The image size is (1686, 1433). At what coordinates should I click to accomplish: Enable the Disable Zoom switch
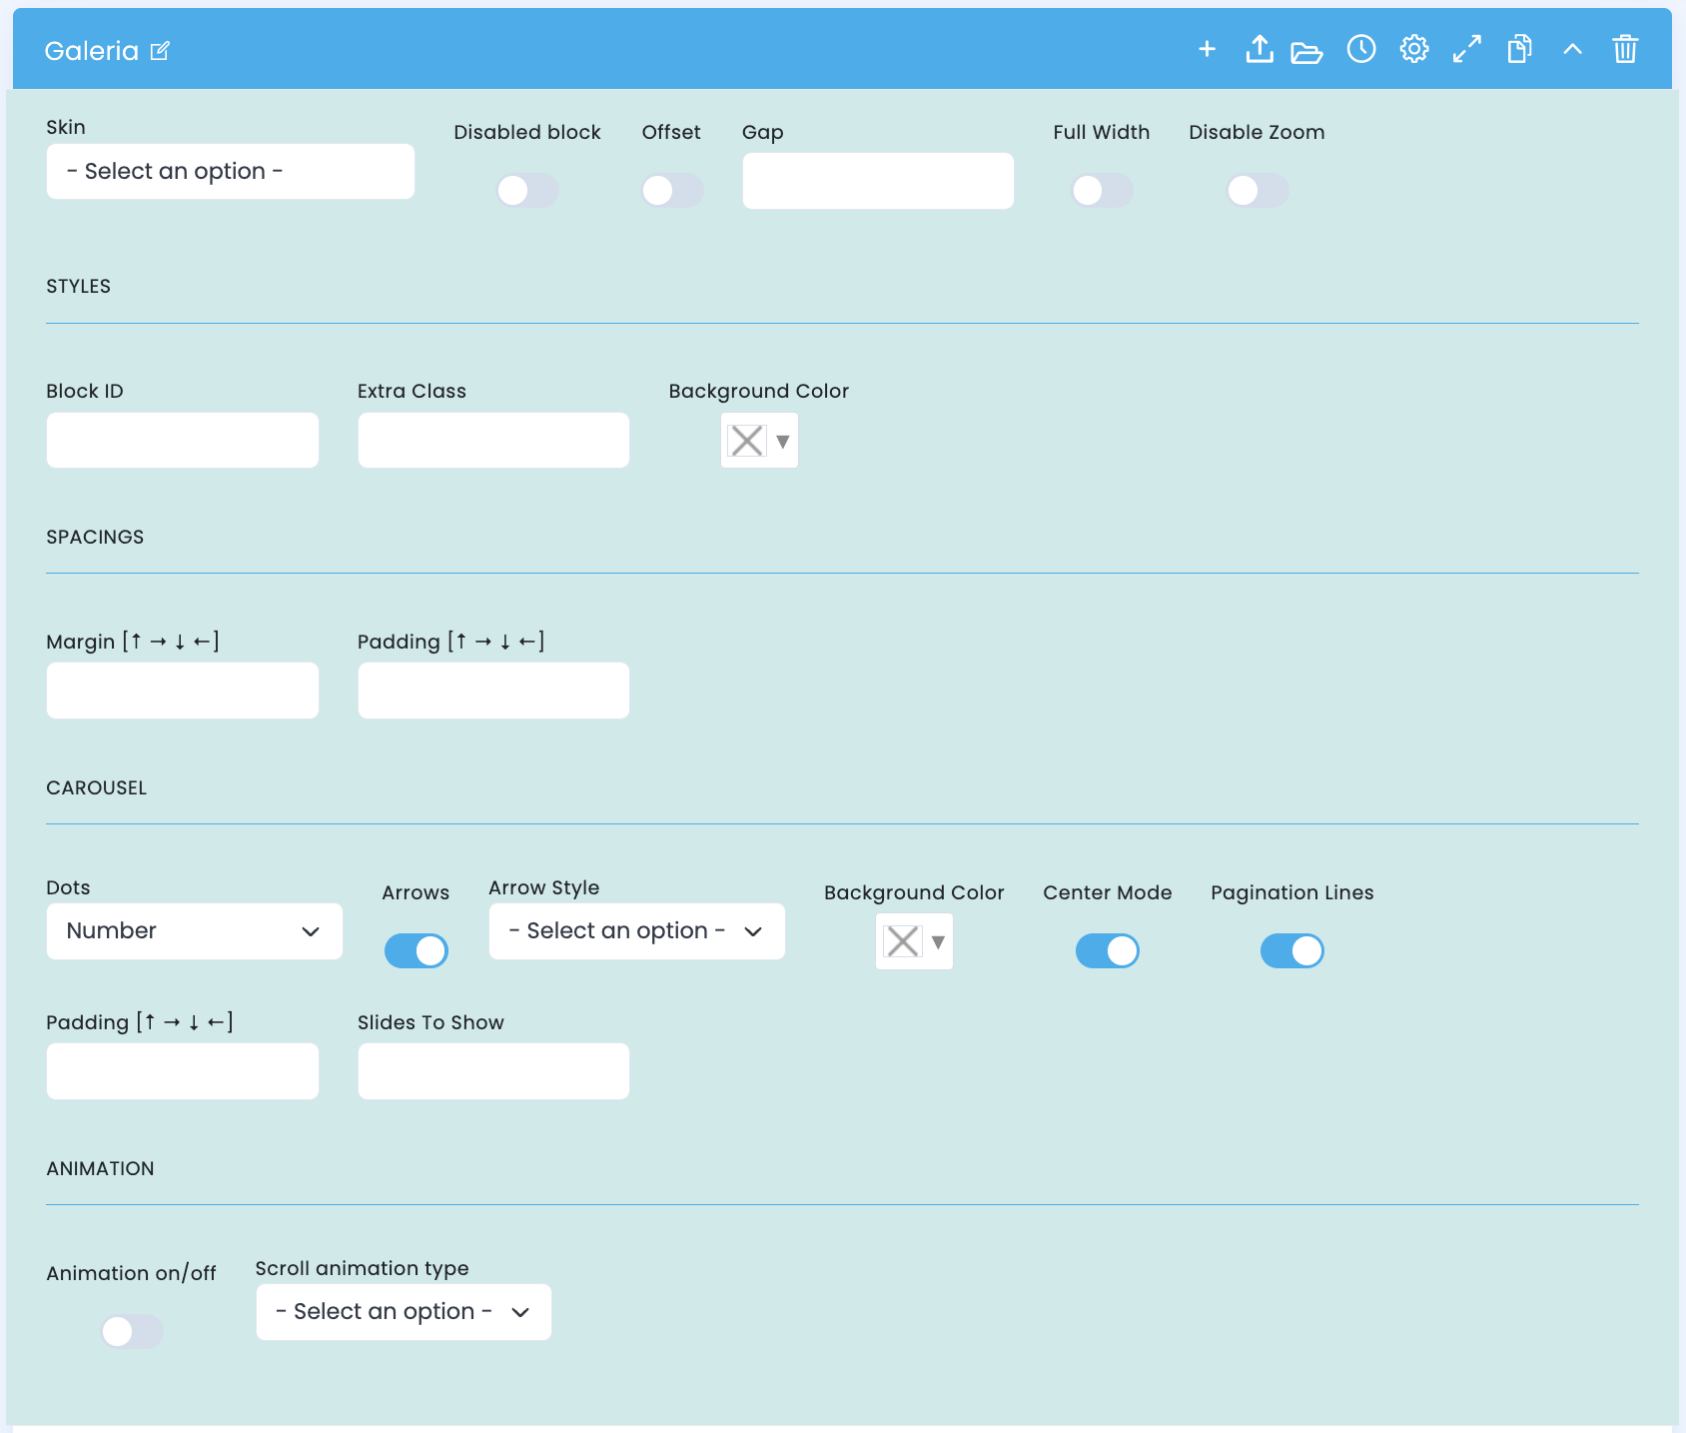[1258, 191]
